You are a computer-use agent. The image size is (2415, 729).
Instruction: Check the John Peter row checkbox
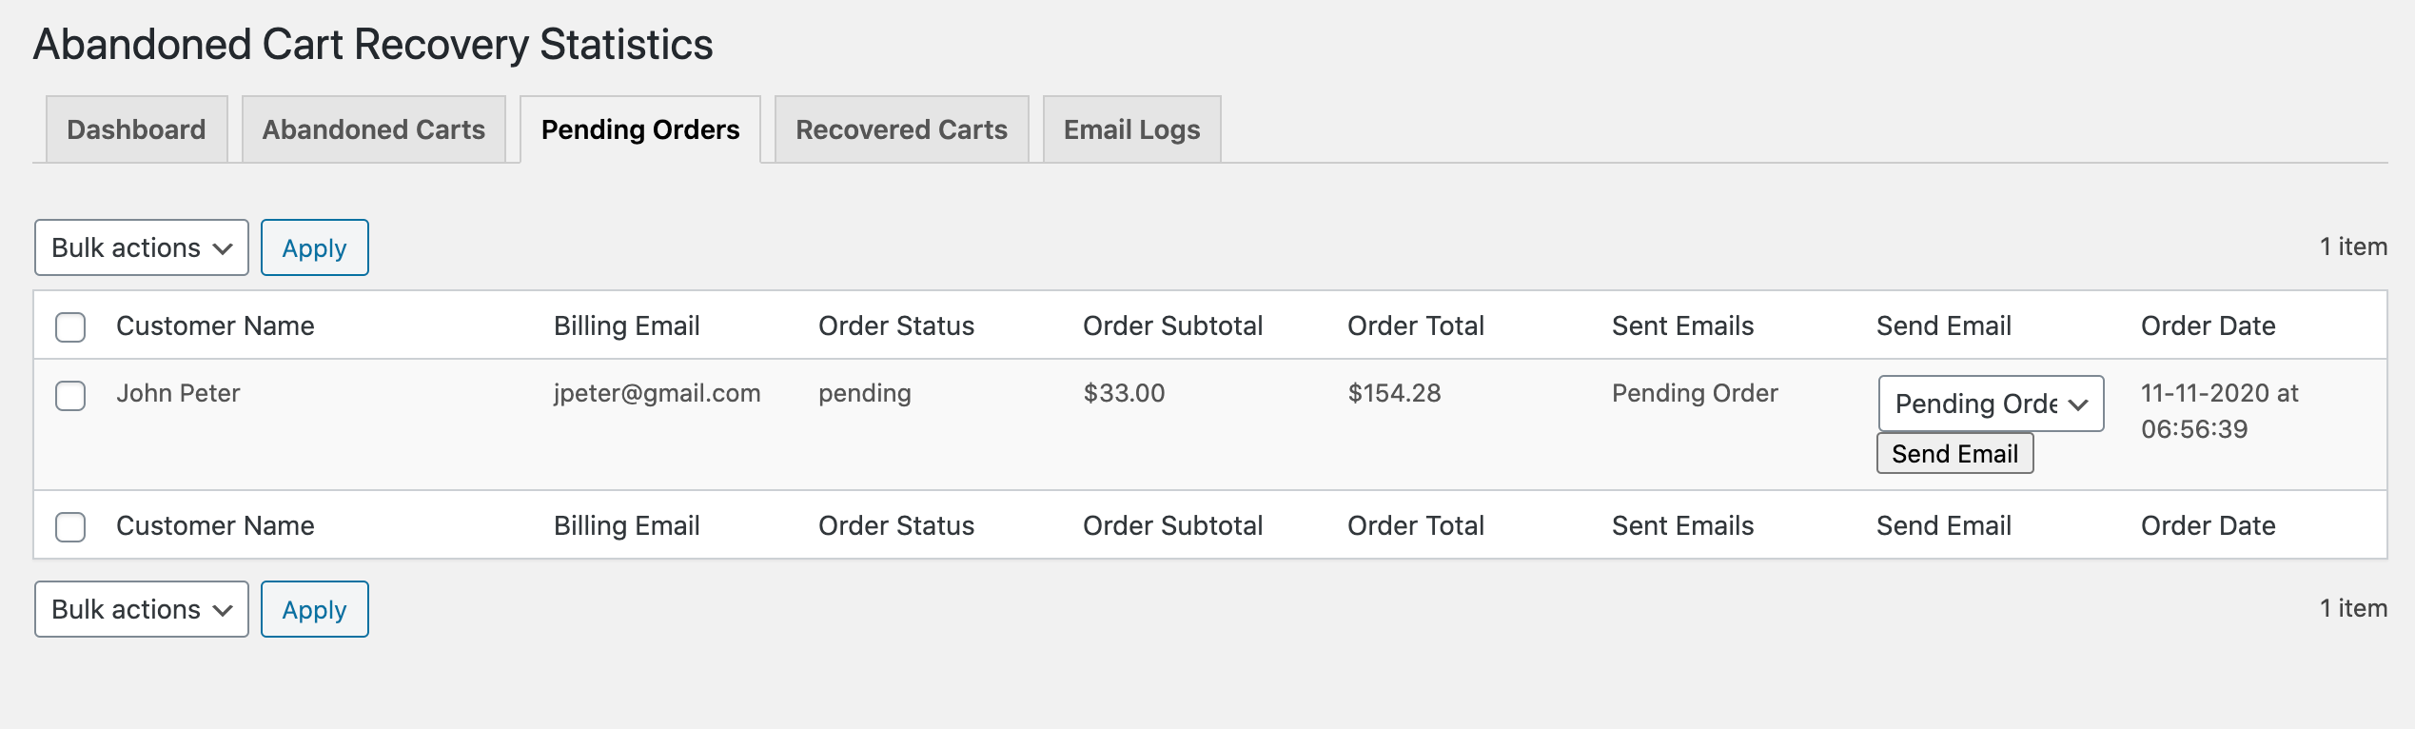70,395
